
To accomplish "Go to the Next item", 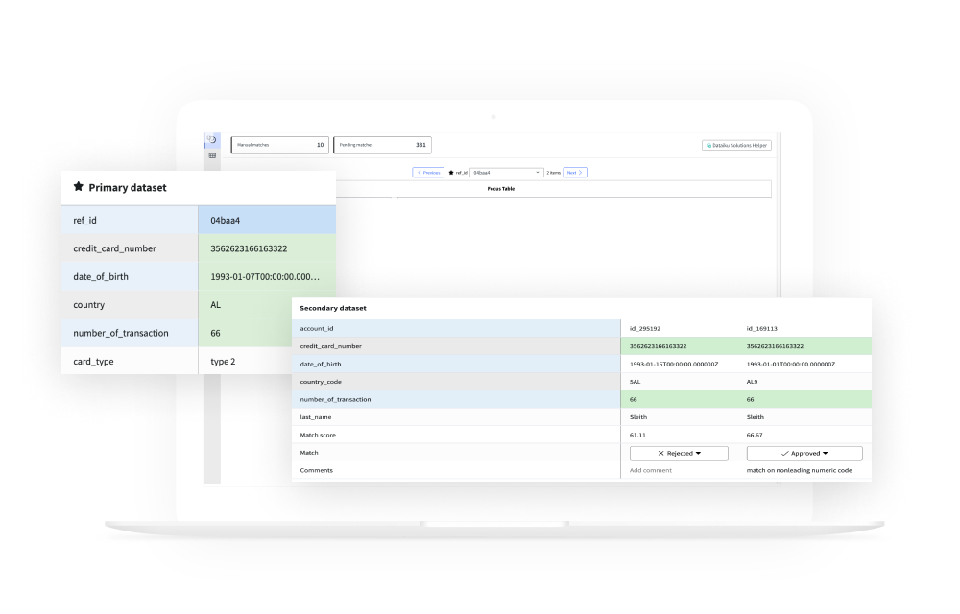I will point(575,173).
